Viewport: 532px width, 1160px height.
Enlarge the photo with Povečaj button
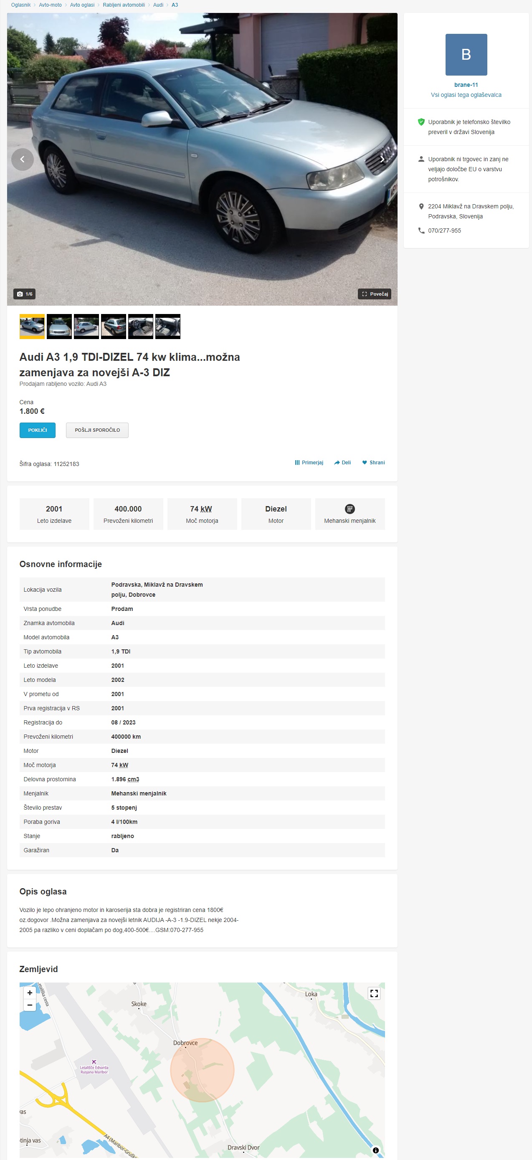pyautogui.click(x=374, y=294)
